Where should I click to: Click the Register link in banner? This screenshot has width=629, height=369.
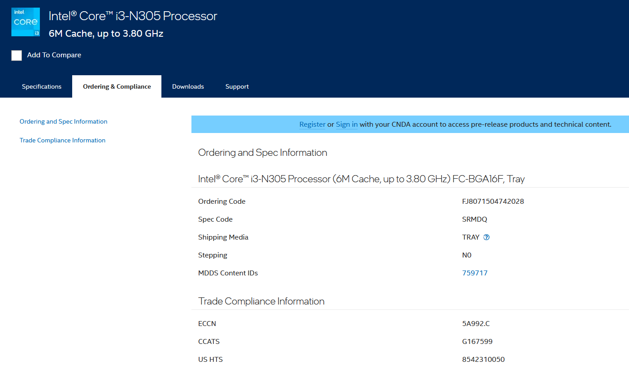tap(312, 124)
